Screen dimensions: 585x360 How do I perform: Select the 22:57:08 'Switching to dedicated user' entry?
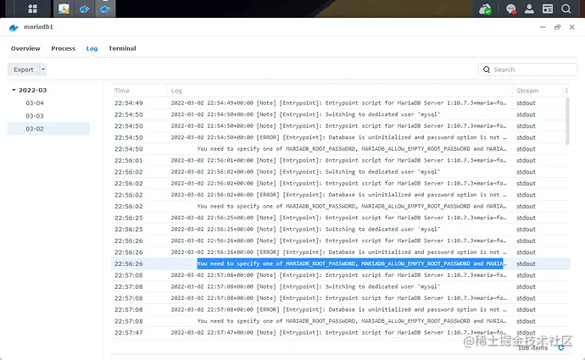pyautogui.click(x=340, y=286)
